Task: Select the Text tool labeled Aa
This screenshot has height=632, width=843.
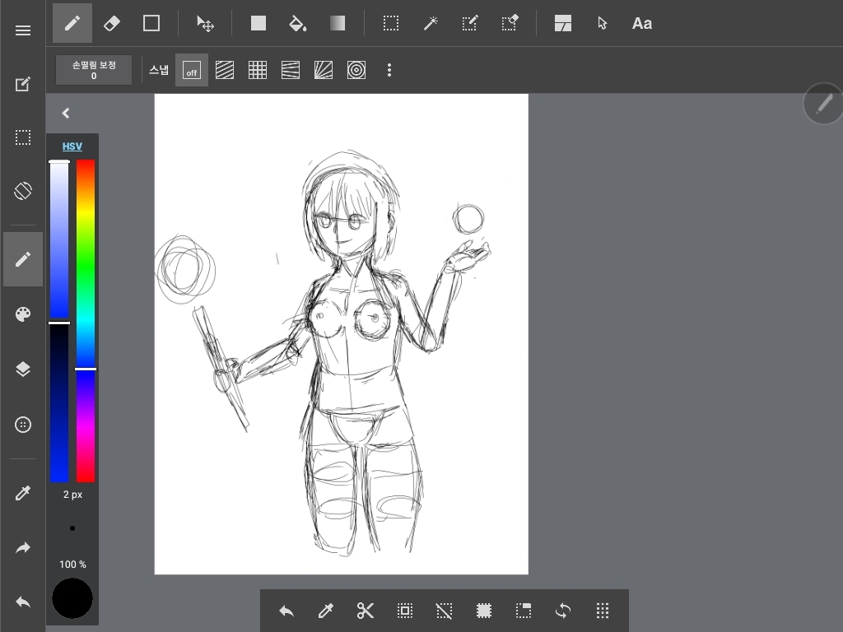Action: (641, 23)
